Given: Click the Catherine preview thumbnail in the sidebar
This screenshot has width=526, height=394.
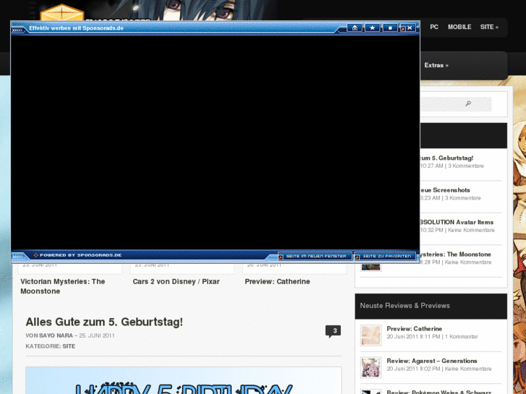Looking at the screenshot, I should (370, 335).
